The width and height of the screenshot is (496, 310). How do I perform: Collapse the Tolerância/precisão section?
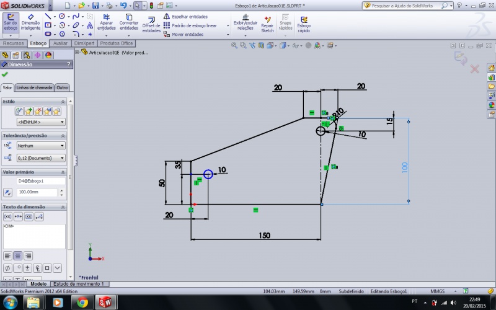pyautogui.click(x=63, y=135)
